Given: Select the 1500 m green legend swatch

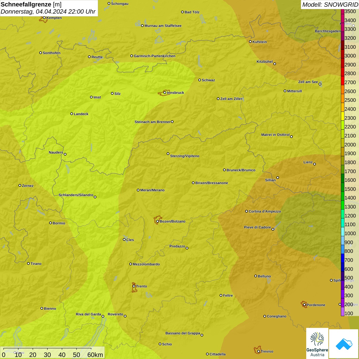Looking at the screenshot, I should [343, 187].
